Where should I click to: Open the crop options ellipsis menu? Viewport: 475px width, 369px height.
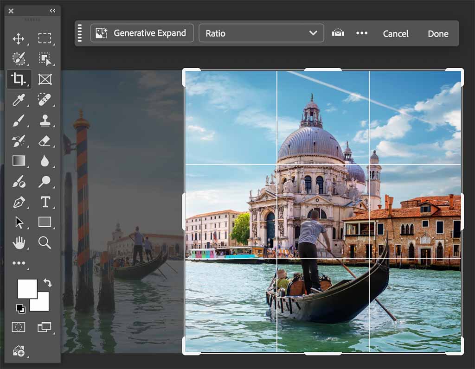click(x=362, y=33)
